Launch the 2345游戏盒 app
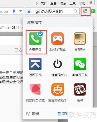This screenshot has height=122, width=97. [x=58, y=39]
